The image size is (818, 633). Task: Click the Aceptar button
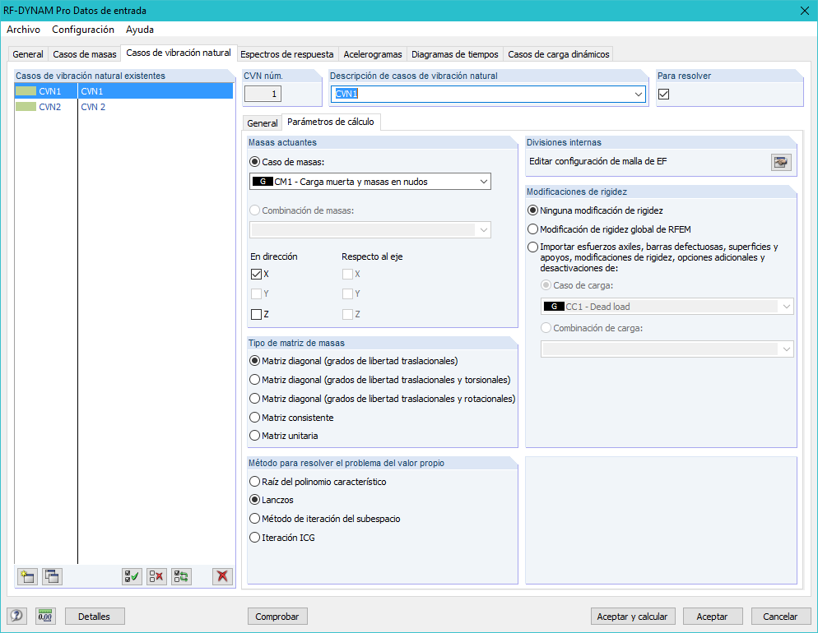pyautogui.click(x=712, y=617)
